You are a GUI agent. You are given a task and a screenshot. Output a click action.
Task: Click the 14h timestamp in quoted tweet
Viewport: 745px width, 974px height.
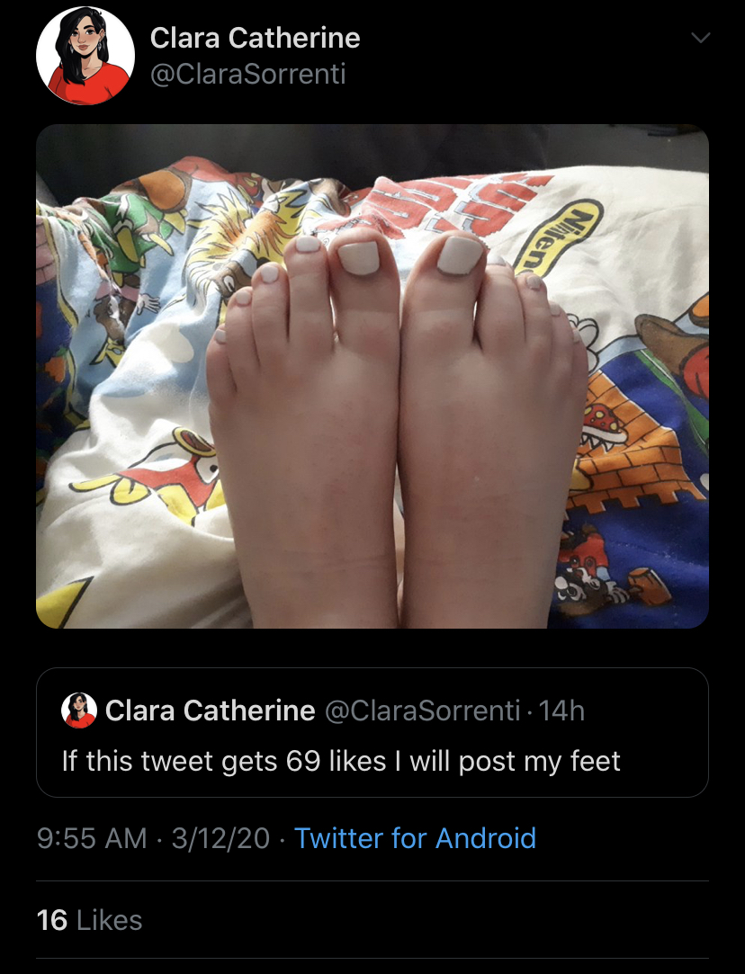pos(561,710)
